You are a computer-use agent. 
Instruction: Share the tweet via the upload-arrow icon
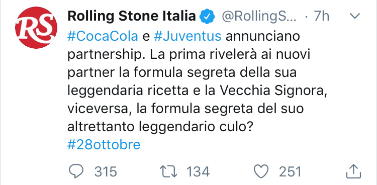[354, 171]
